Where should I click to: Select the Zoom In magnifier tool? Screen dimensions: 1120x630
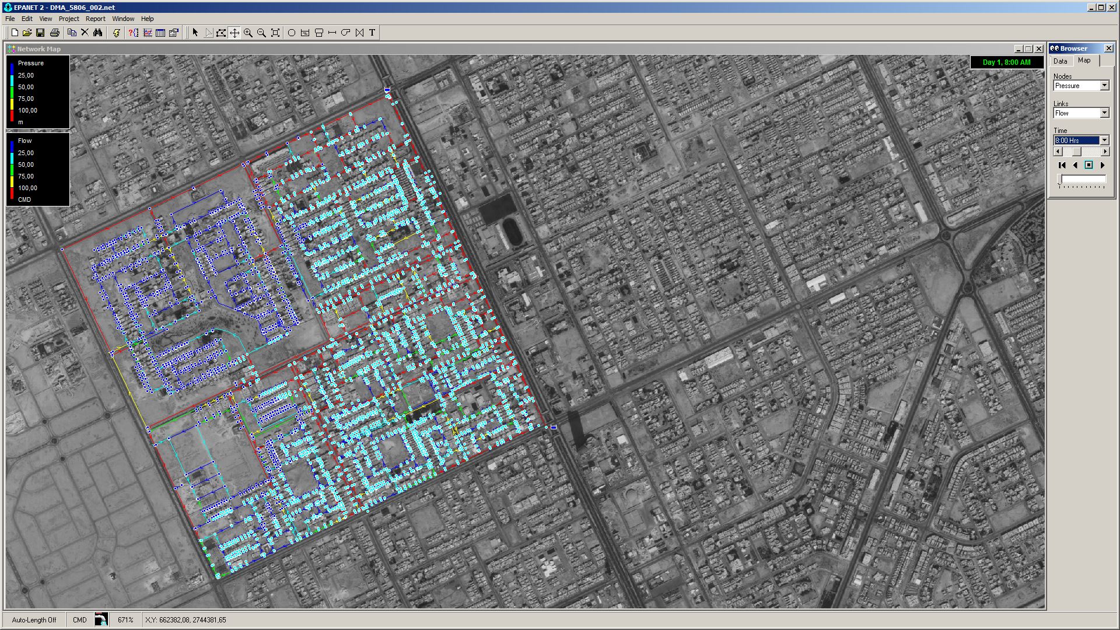tap(248, 33)
